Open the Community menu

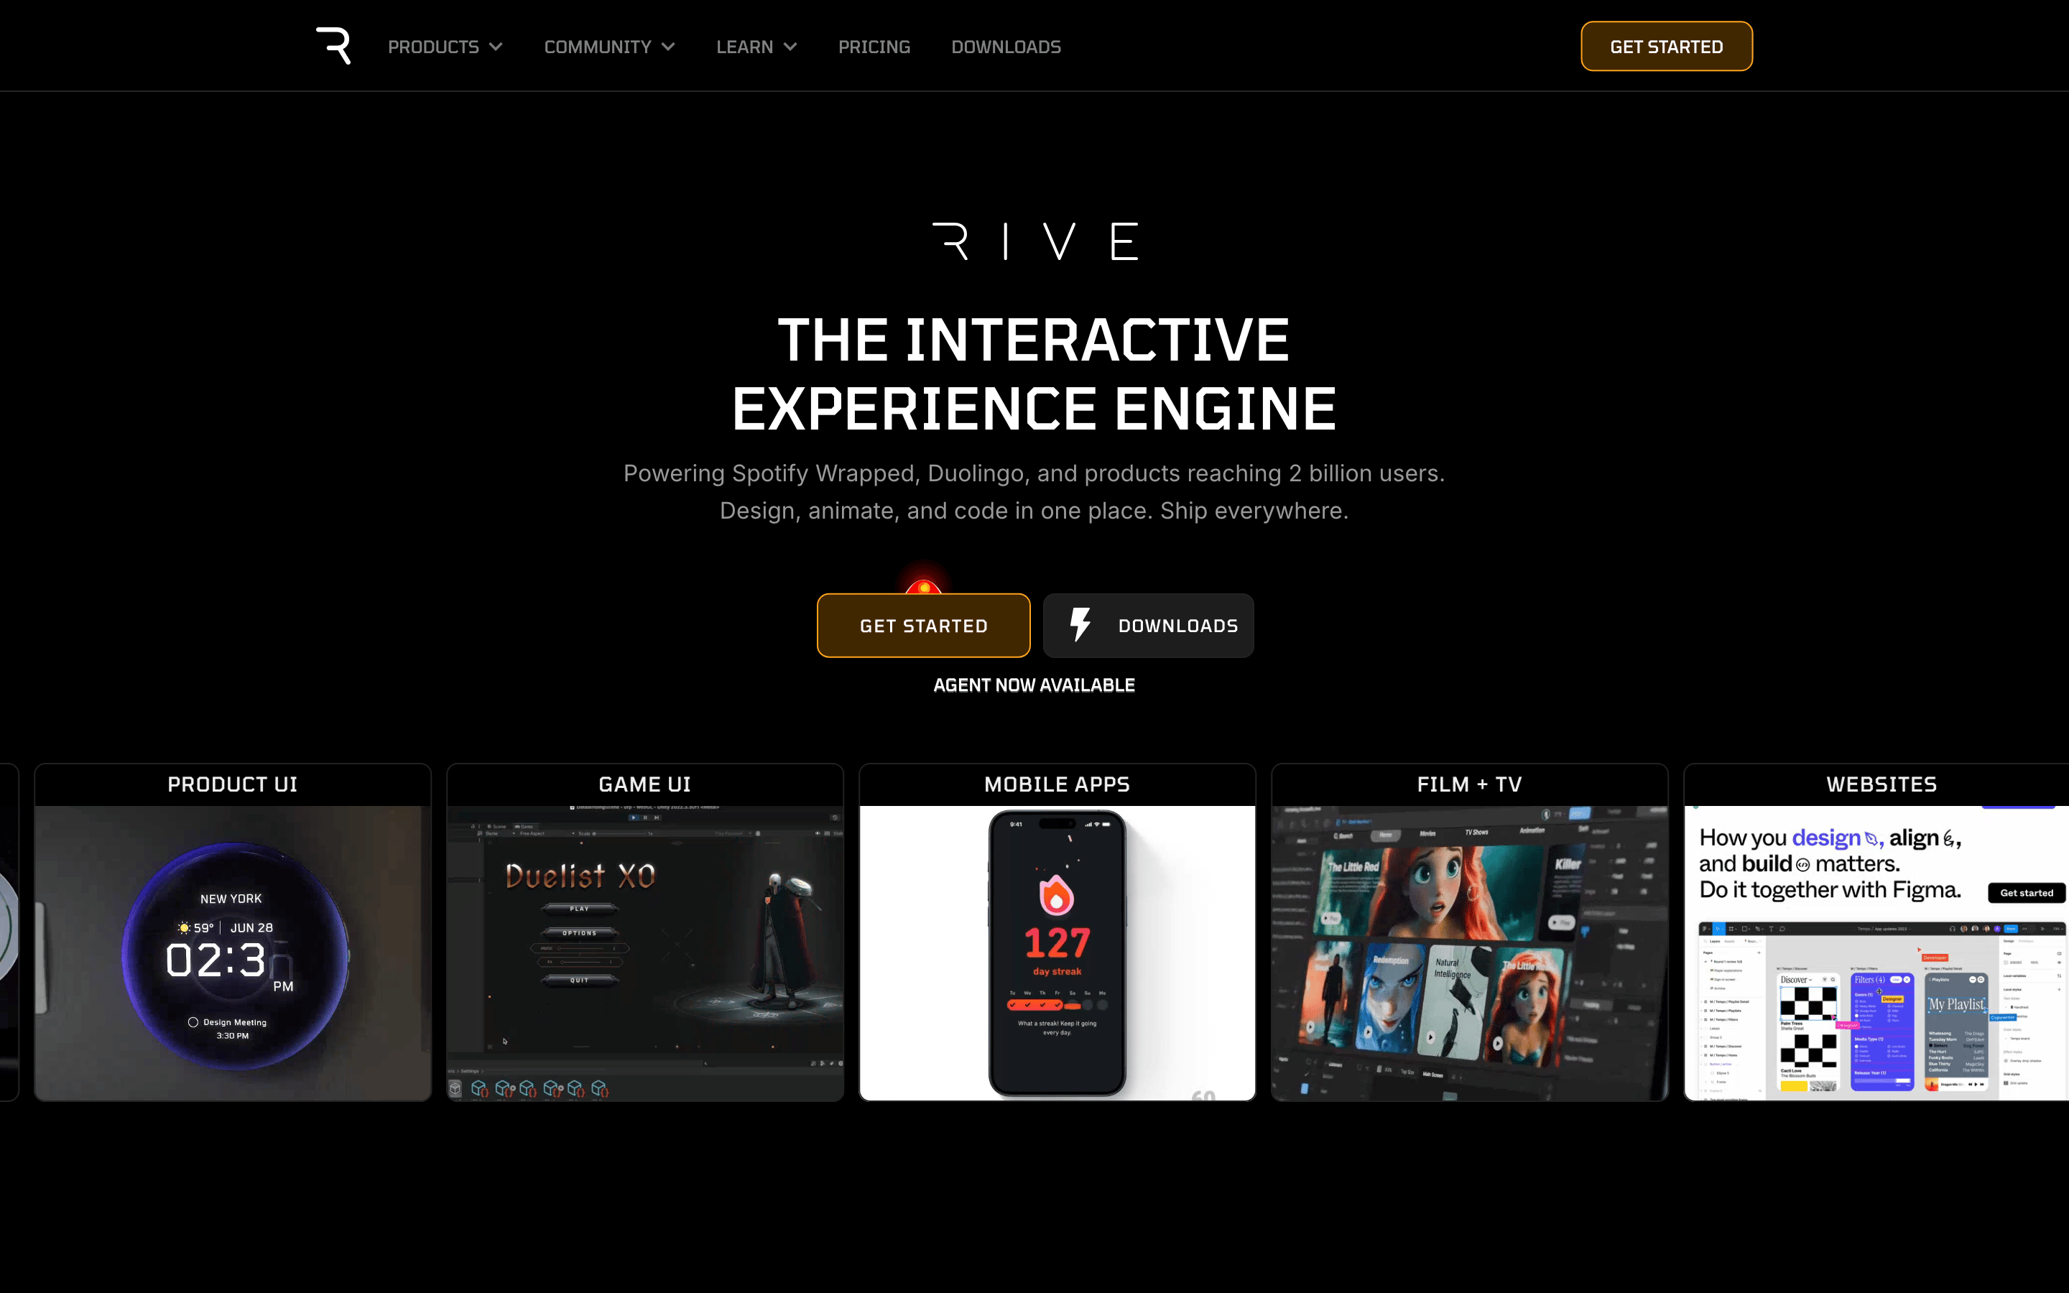610,47
